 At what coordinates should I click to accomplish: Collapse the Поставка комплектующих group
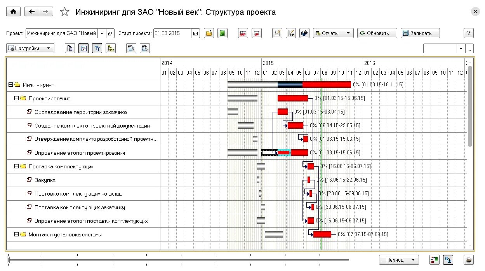pyautogui.click(x=17, y=166)
